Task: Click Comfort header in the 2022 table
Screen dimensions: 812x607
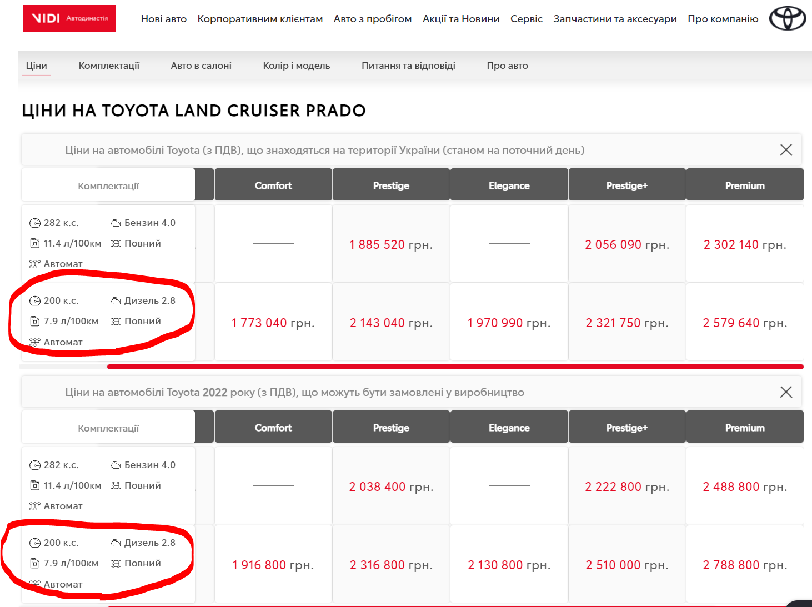Action: 273,428
